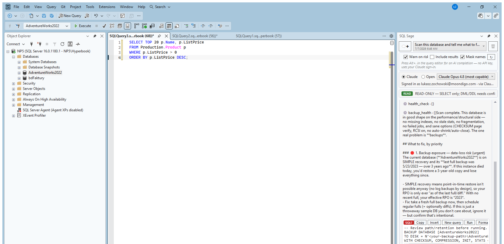
Task: Click the Save All icon
Action: [x=52, y=16]
